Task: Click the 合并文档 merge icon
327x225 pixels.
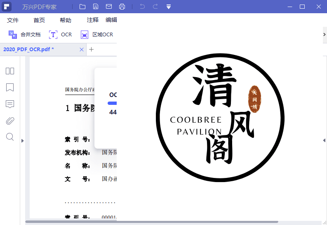Action: [x=12, y=34]
